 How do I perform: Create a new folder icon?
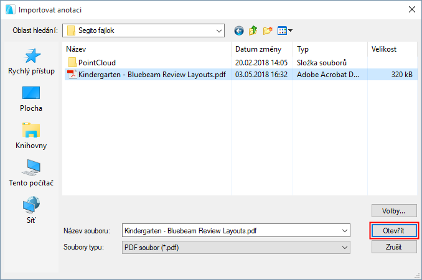tap(268, 30)
